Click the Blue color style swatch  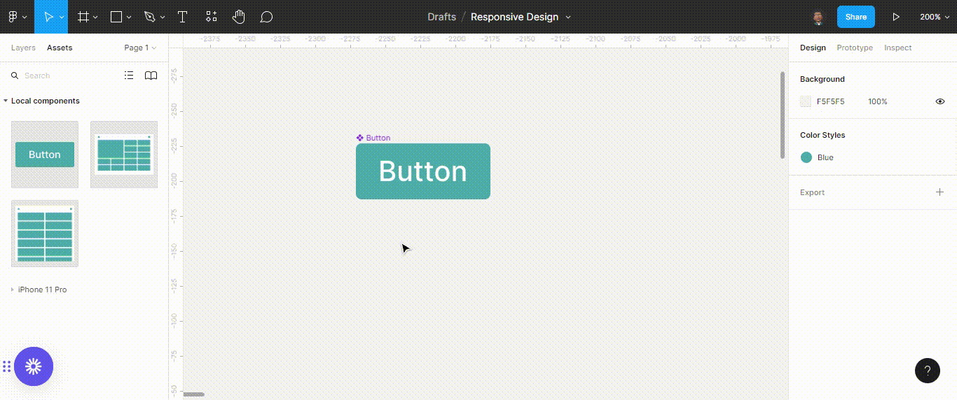[x=806, y=157]
